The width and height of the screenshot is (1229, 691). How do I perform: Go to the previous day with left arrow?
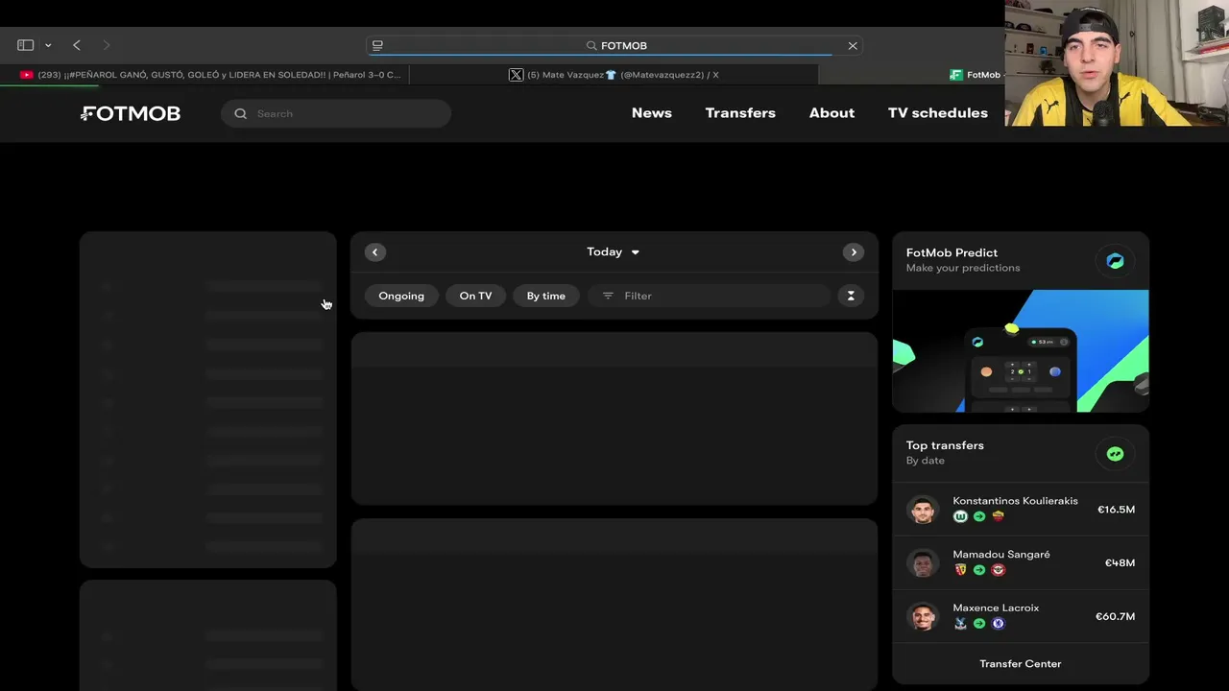tap(375, 252)
